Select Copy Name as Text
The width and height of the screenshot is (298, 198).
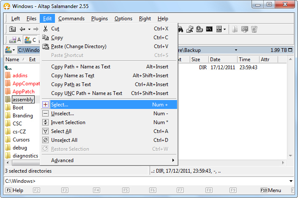[109, 76]
